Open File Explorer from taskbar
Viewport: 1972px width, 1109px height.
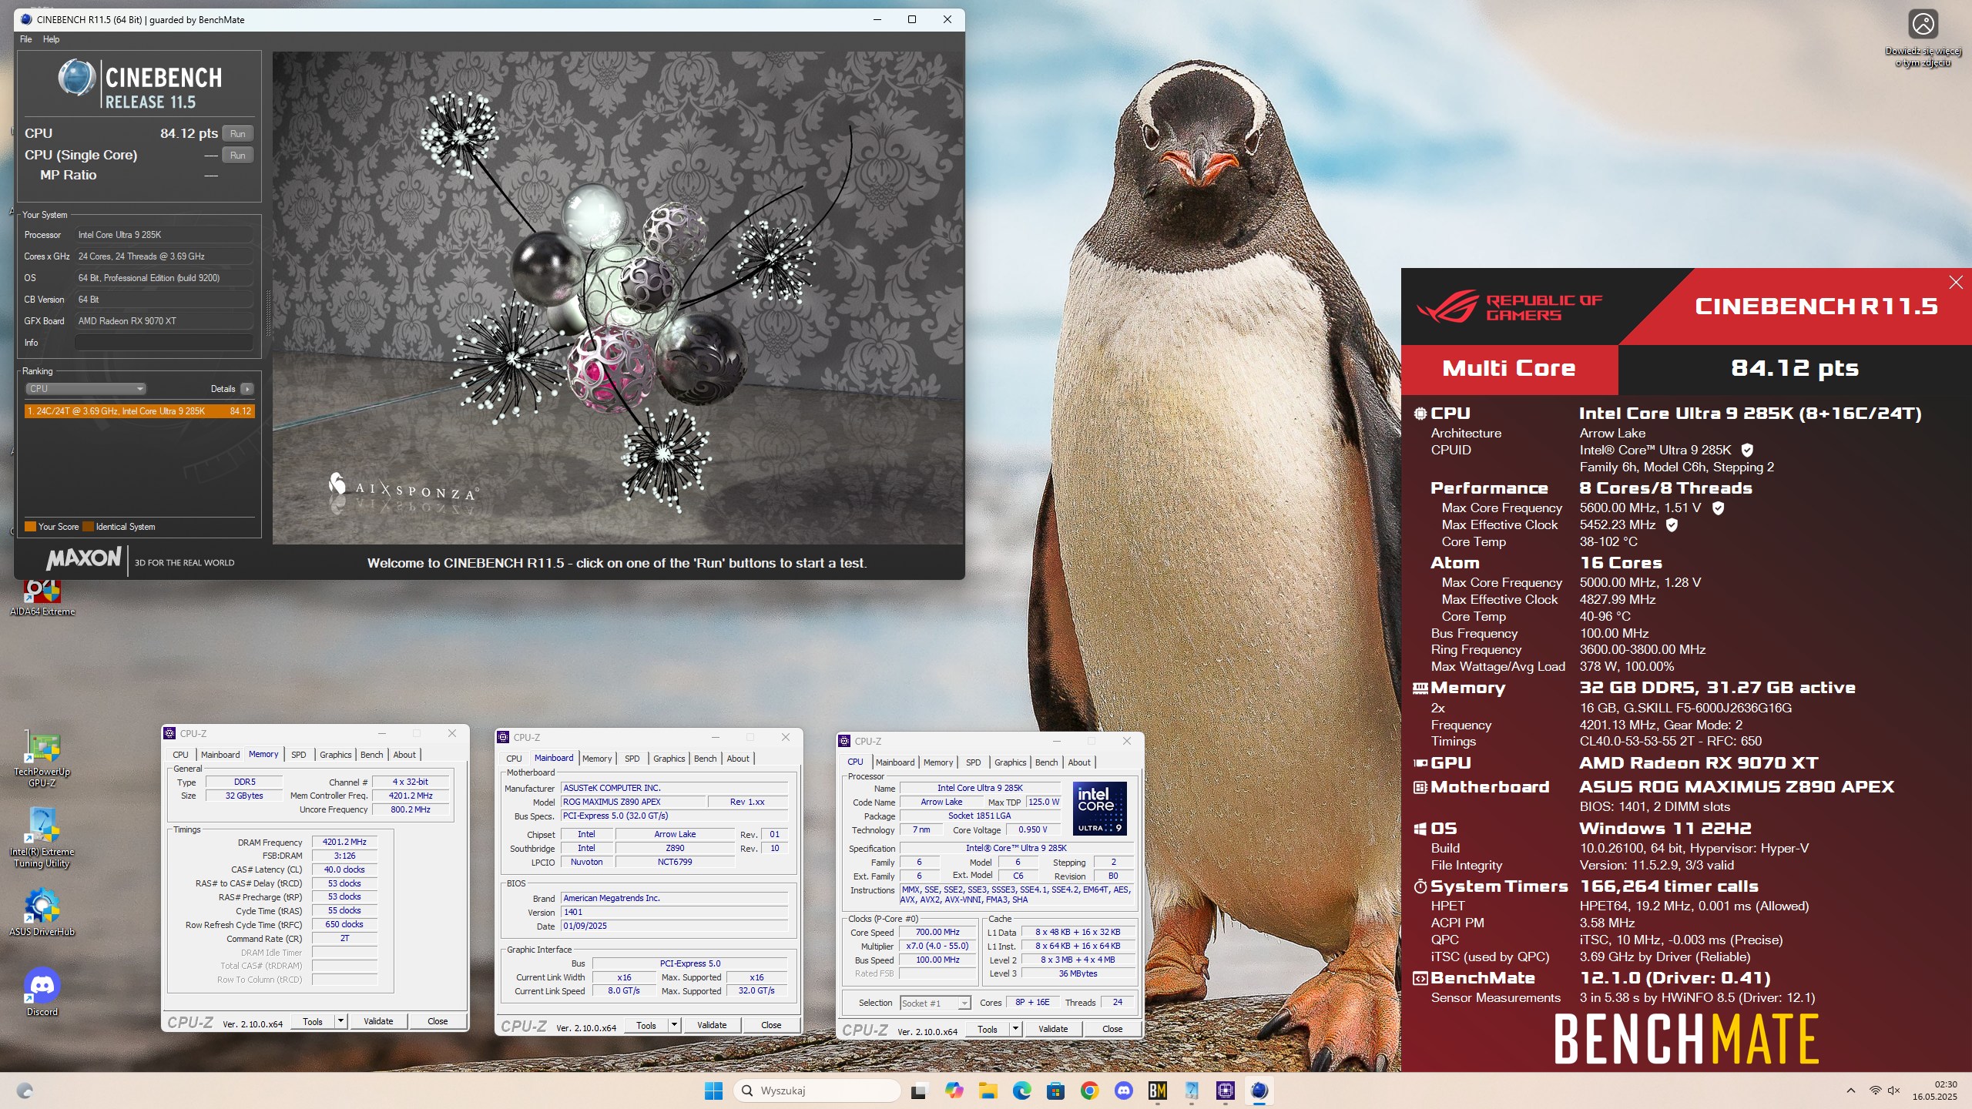pyautogui.click(x=988, y=1091)
